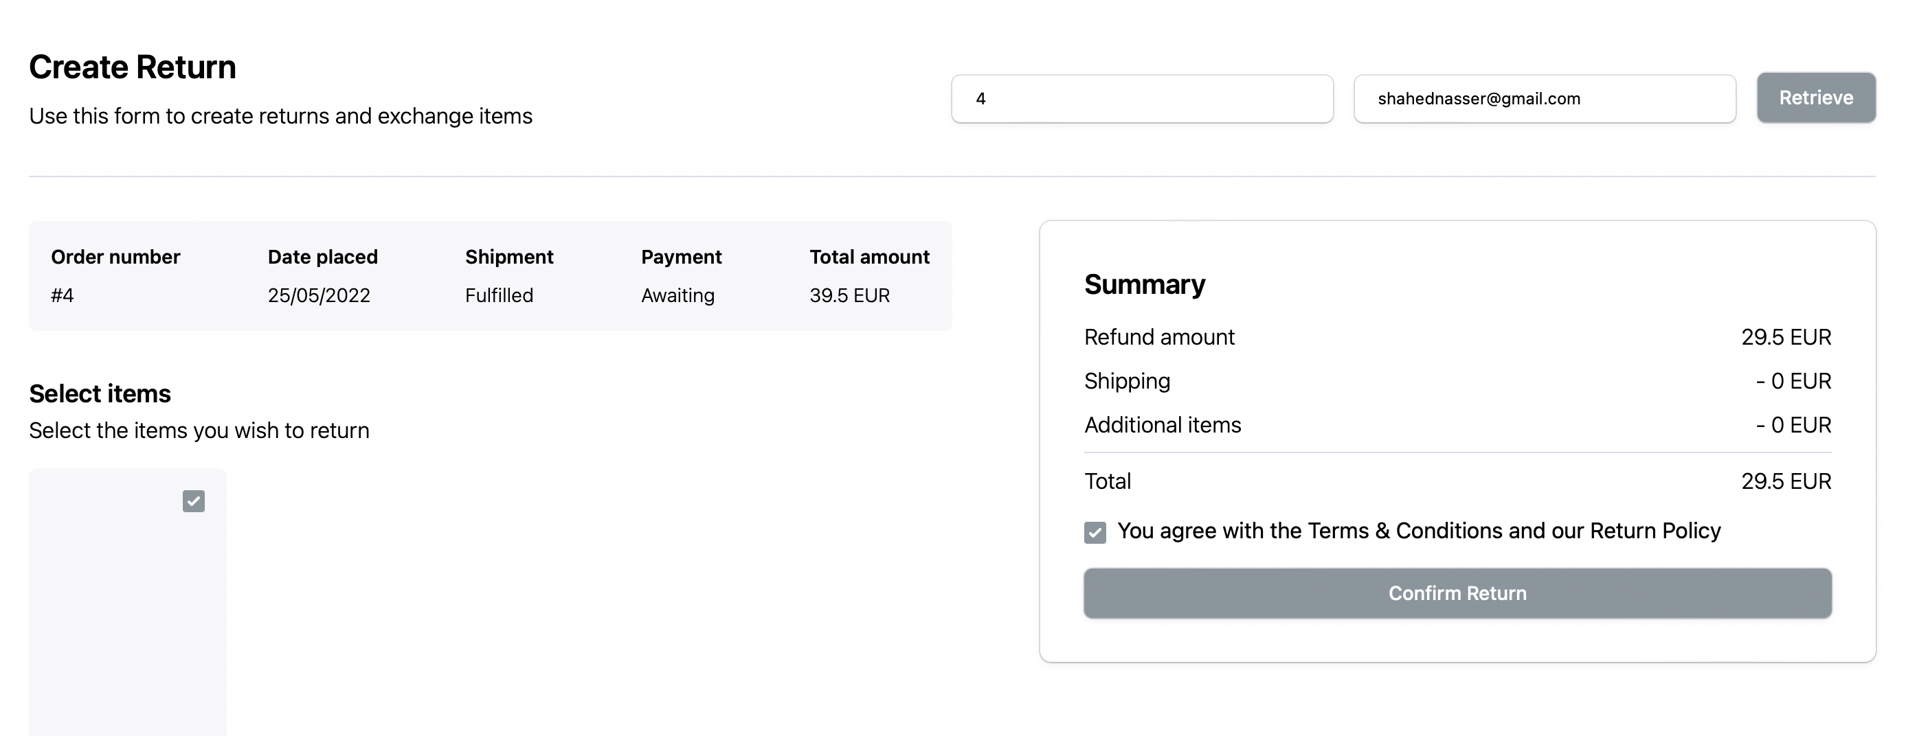Click the Shipping label in Summary

1127,381
